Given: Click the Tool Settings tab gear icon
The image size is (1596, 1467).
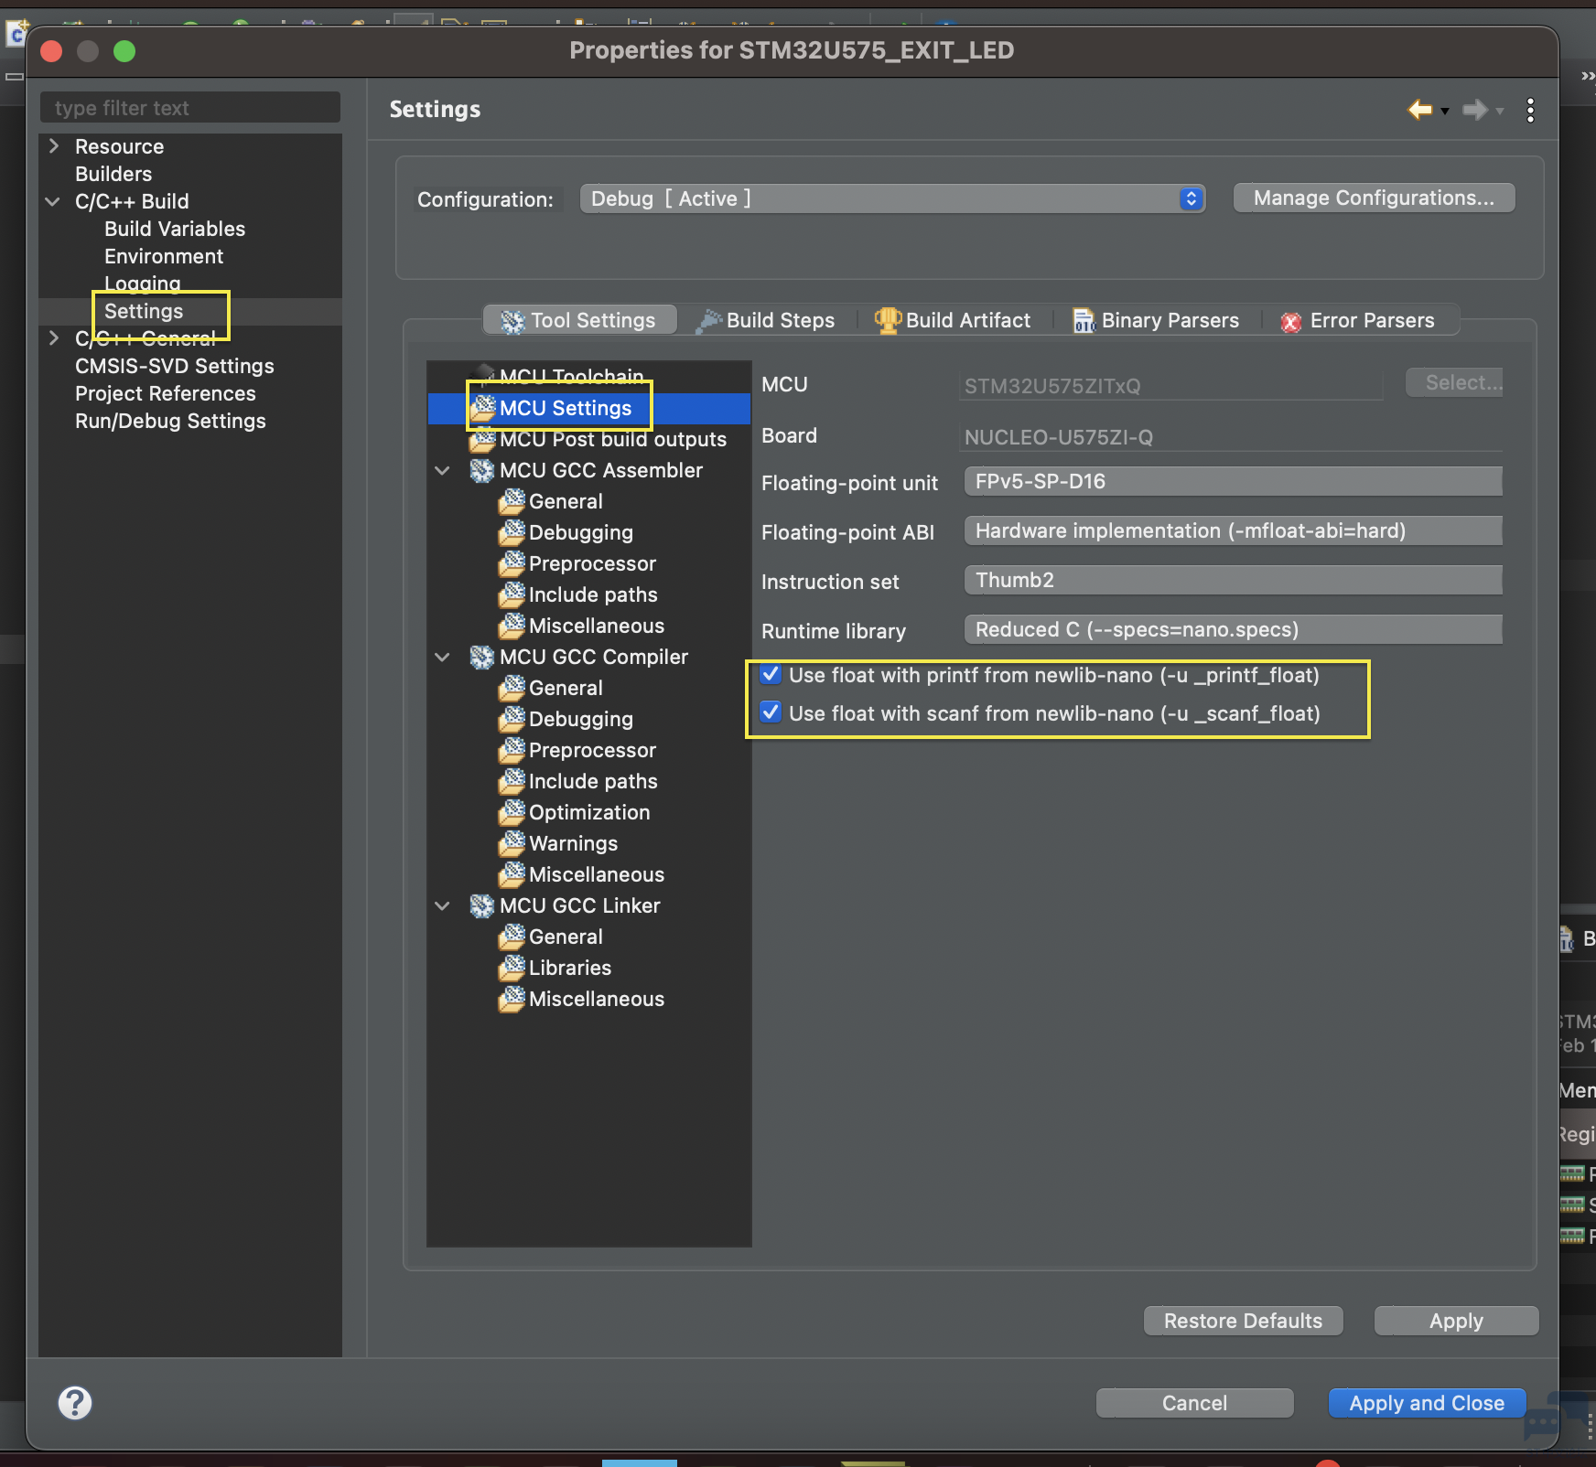Looking at the screenshot, I should [x=513, y=321].
